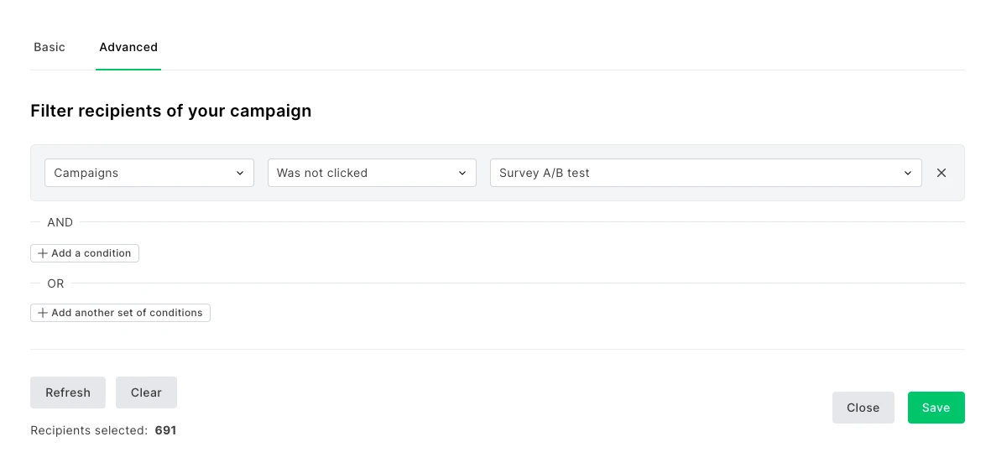
Task: Remove the Campaigns filter condition row
Action: [x=941, y=173]
